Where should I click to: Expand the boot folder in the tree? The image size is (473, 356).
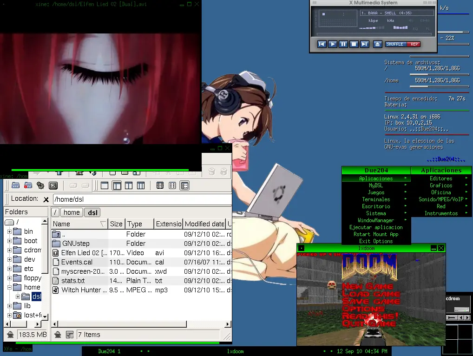[x=9, y=241]
